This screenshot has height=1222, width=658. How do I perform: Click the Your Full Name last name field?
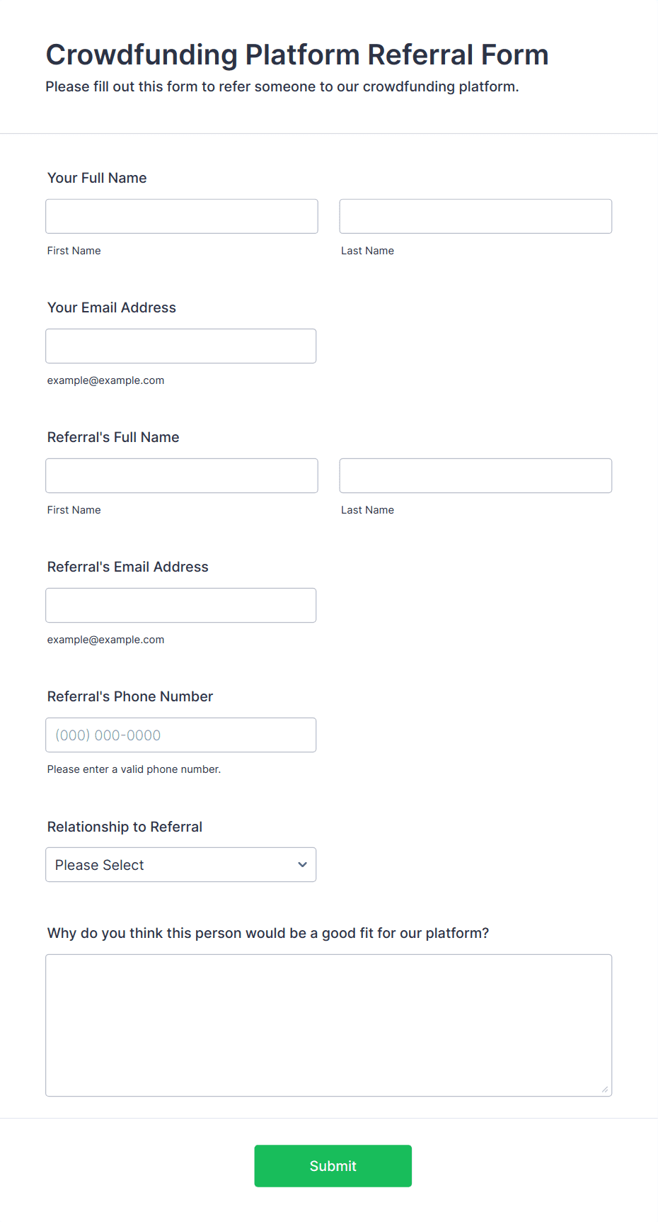click(475, 216)
